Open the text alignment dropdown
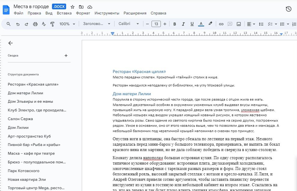 pyautogui.click(x=251, y=24)
